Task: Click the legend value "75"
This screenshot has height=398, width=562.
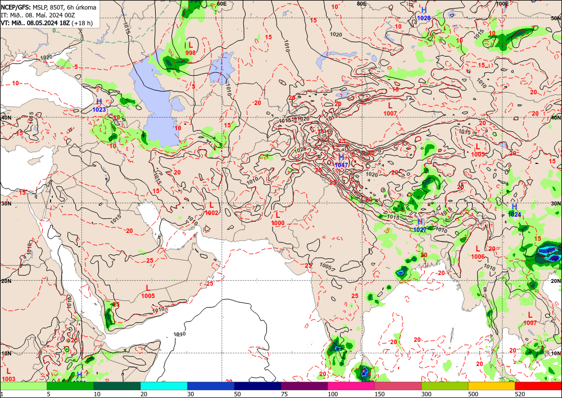Action: pos(284,395)
